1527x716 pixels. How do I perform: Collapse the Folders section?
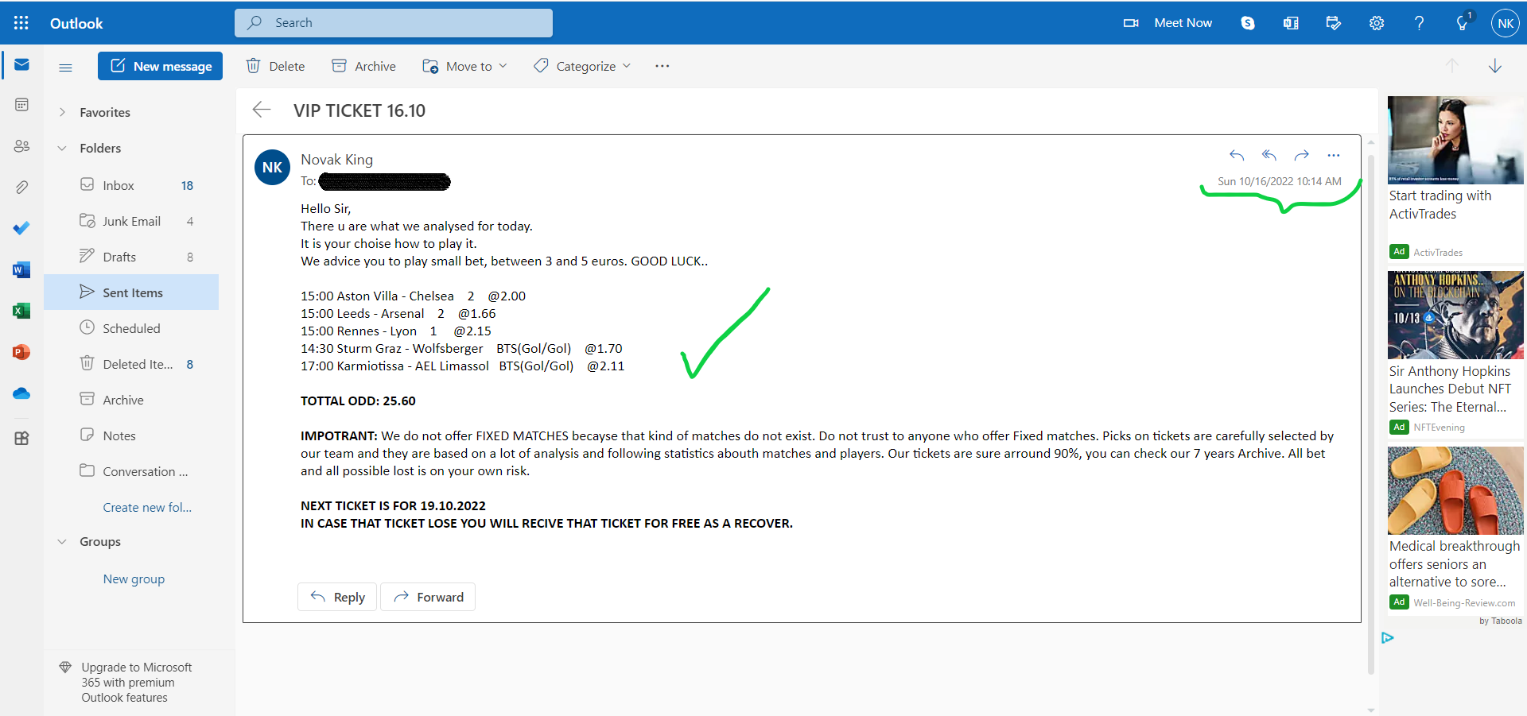click(62, 148)
